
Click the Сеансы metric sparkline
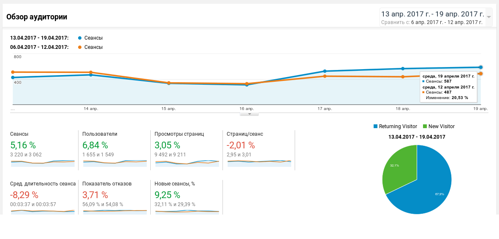click(x=43, y=164)
